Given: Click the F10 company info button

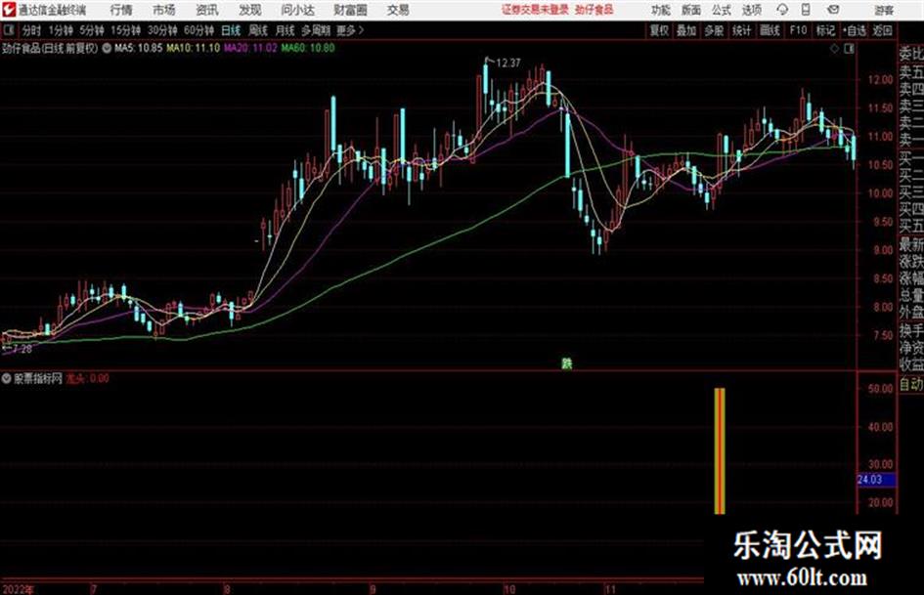Looking at the screenshot, I should click(x=798, y=30).
